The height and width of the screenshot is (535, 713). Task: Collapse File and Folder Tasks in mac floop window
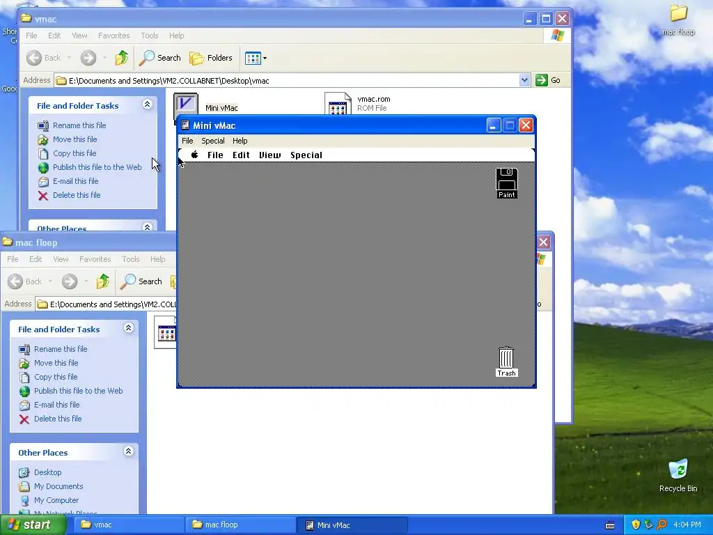pos(128,328)
